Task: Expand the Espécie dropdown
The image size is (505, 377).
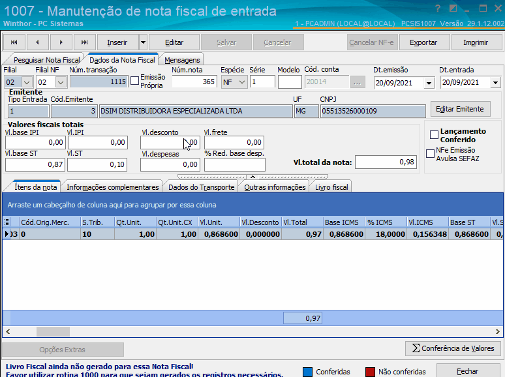Action: [x=243, y=82]
